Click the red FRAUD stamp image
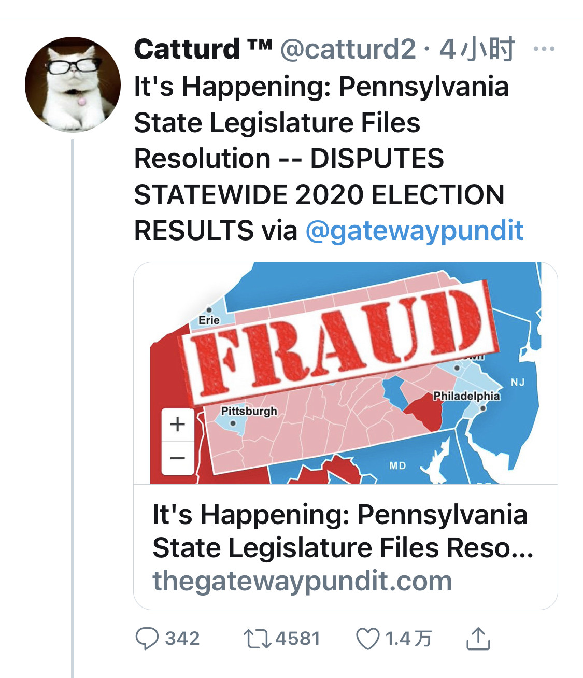The height and width of the screenshot is (678, 583). pos(339,342)
